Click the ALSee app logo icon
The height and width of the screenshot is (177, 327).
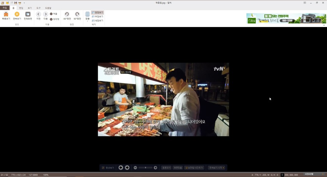coord(2,3)
